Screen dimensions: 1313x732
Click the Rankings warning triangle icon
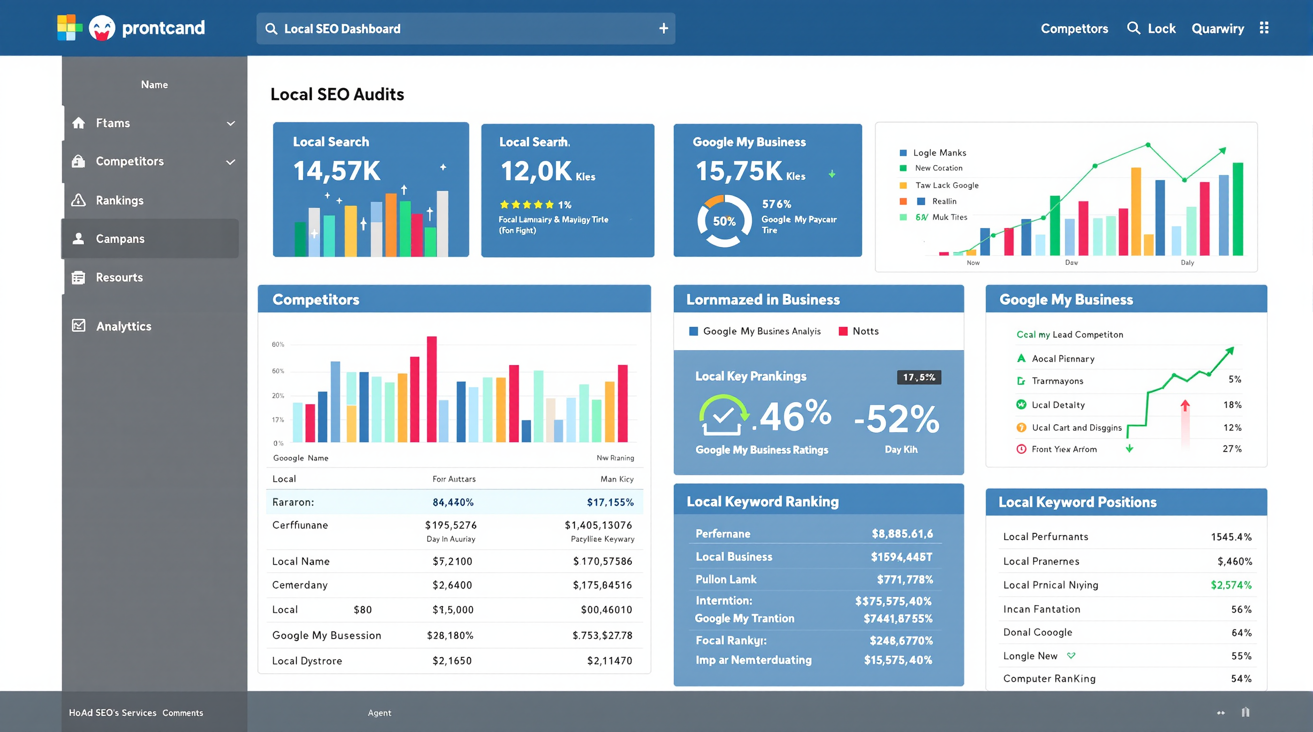coord(79,200)
